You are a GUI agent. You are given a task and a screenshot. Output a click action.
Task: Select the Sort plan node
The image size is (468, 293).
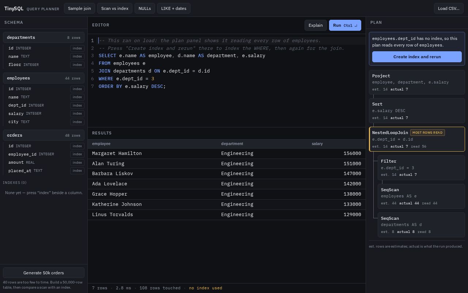pyautogui.click(x=417, y=111)
